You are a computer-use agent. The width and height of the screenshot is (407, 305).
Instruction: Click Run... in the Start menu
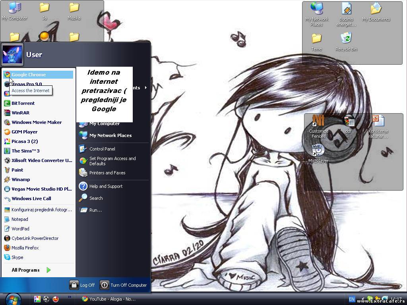(x=95, y=210)
